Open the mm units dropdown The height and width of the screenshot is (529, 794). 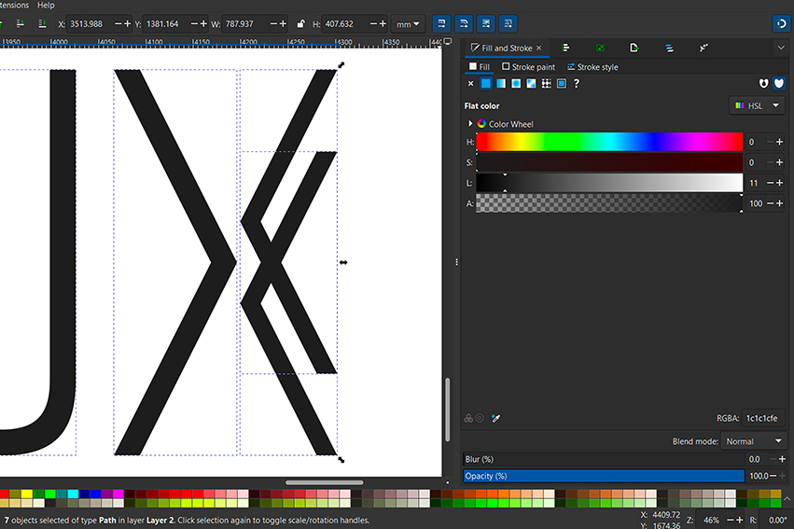click(x=407, y=22)
